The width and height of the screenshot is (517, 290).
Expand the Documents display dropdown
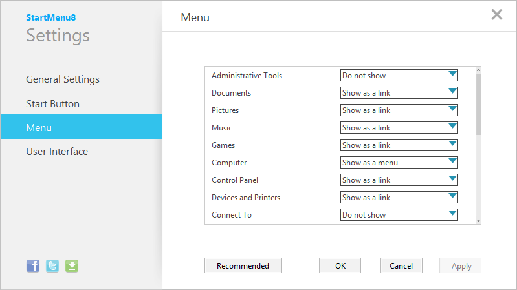coord(399,93)
